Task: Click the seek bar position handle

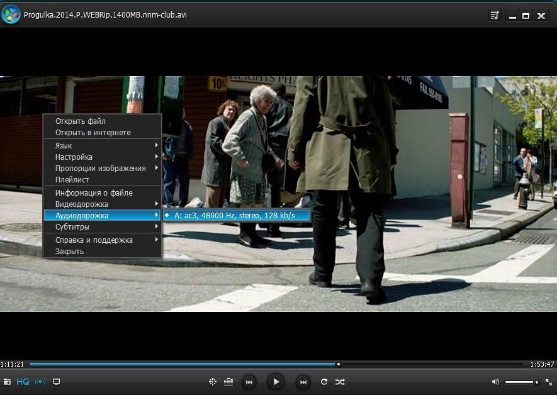Action: [339, 364]
